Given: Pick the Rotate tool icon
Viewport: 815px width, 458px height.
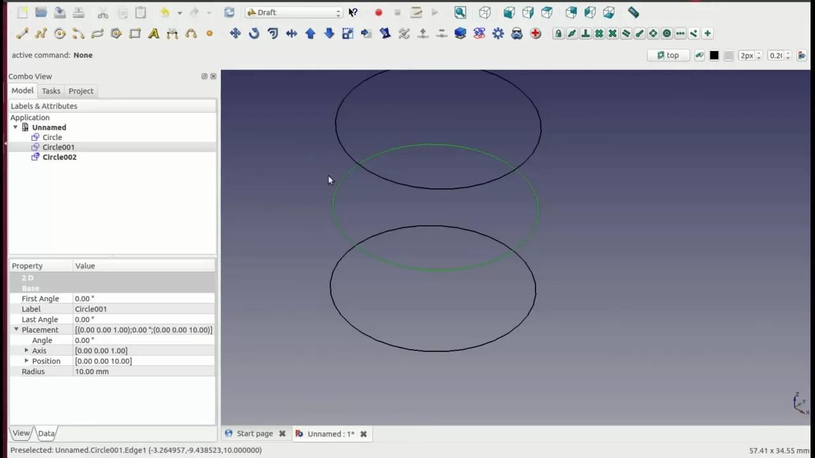Looking at the screenshot, I should (254, 34).
